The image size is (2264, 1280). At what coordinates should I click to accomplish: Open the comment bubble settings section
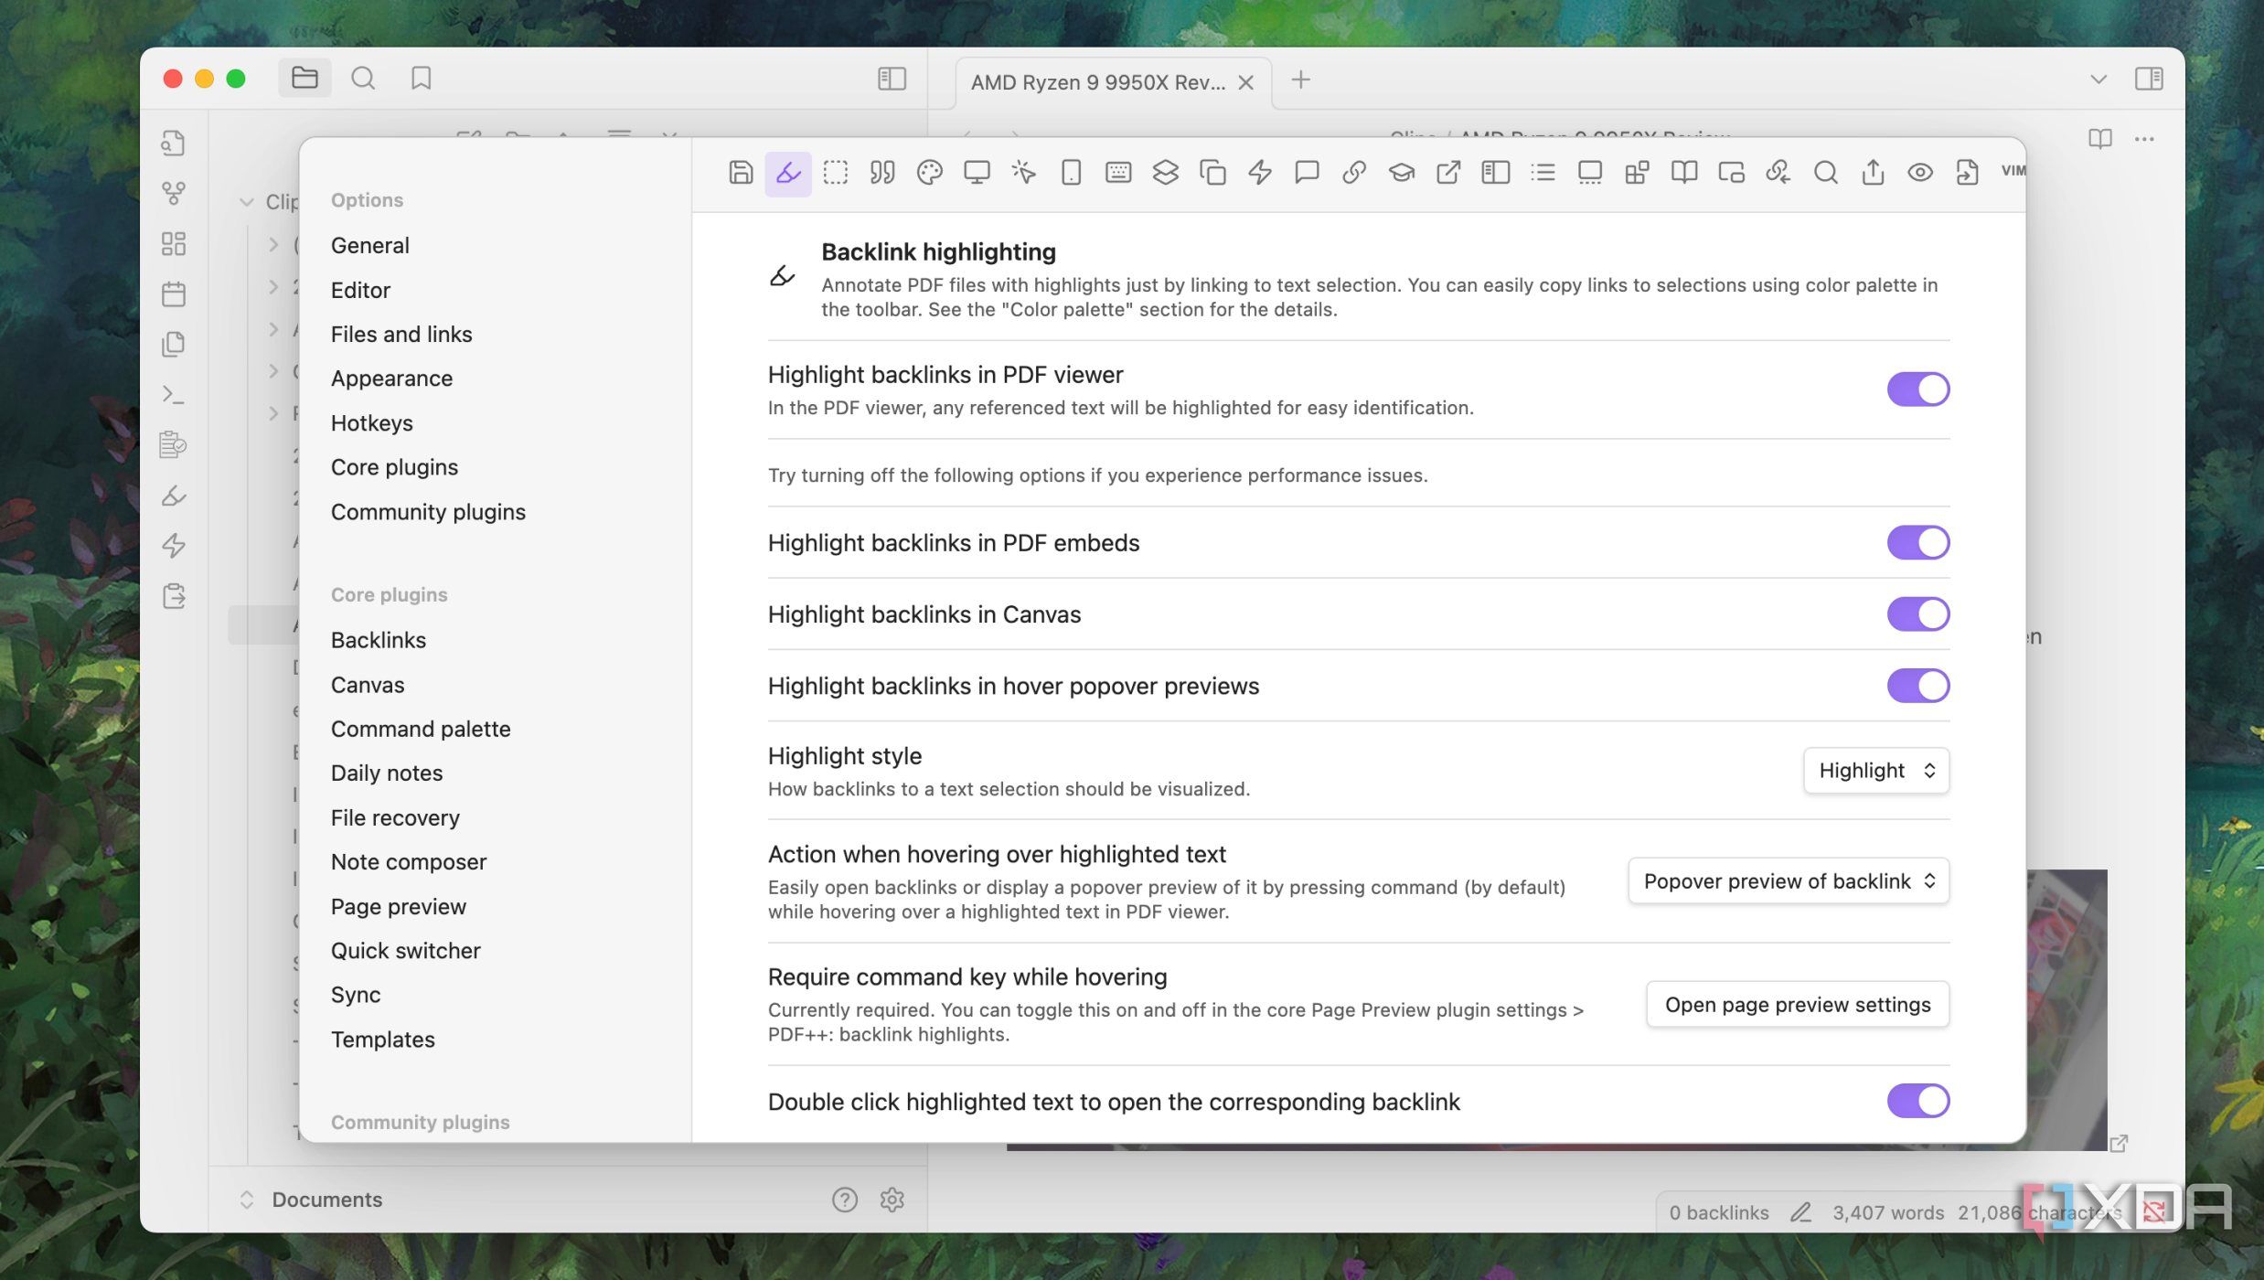1307,173
